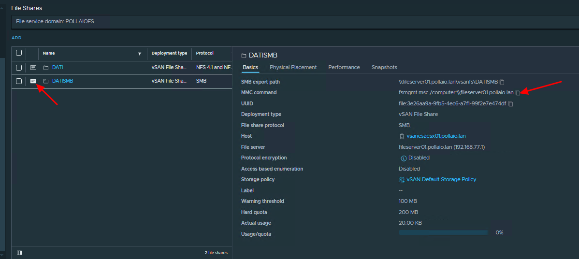Open vSAN Default Storage Policy link
This screenshot has width=579, height=259.
441,179
